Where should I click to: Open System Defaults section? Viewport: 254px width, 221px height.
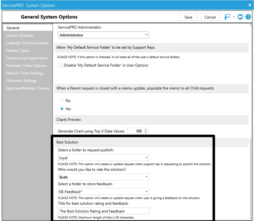[x=19, y=35]
